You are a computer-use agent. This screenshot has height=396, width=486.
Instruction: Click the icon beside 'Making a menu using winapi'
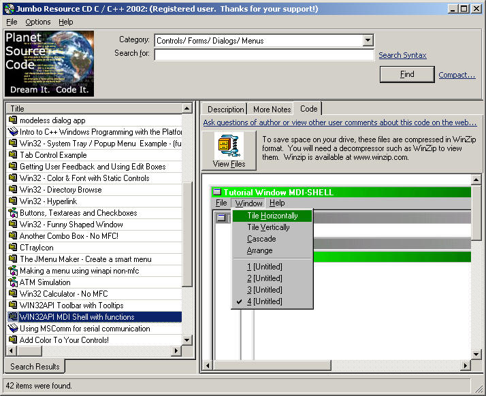(x=13, y=271)
